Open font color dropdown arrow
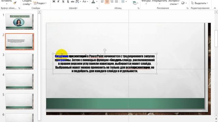 [x=97, y=2]
